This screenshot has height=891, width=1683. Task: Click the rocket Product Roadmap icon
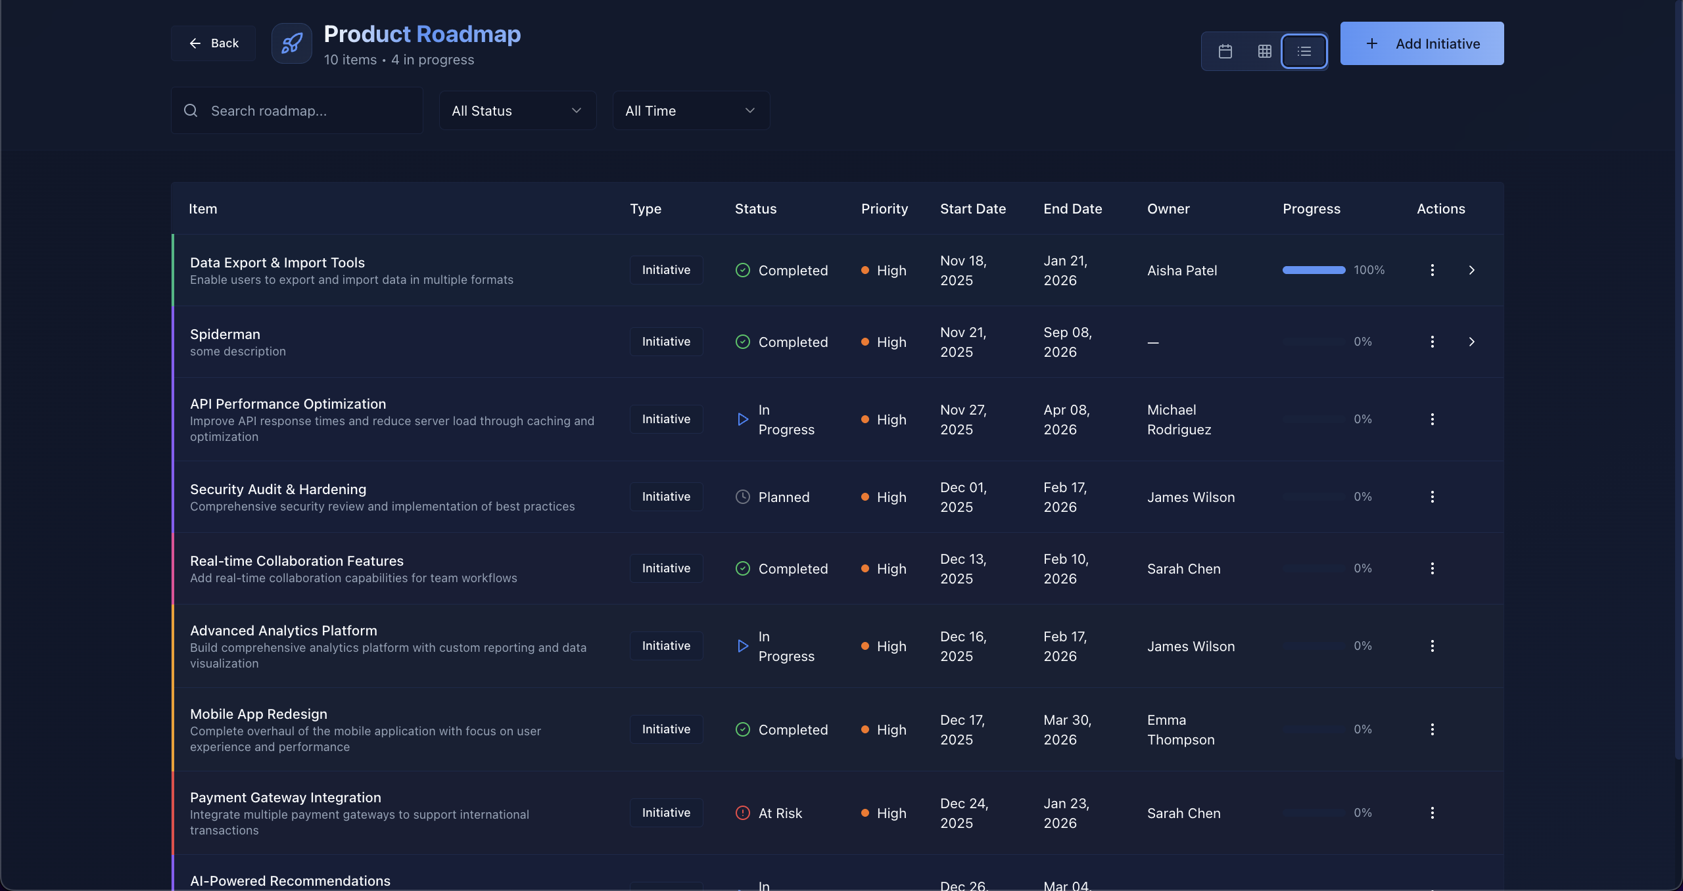292,43
